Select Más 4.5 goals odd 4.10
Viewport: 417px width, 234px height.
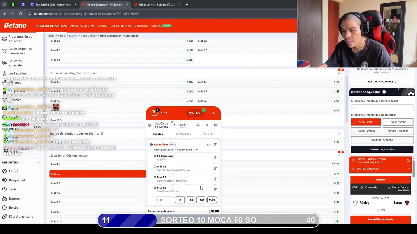pos(122,50)
